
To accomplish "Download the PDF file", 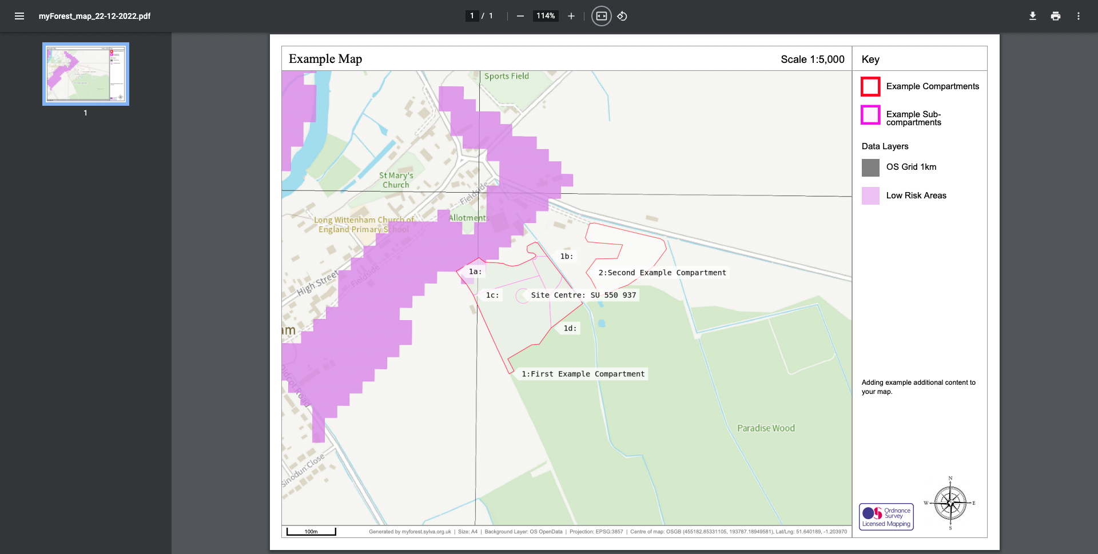I will pyautogui.click(x=1032, y=16).
